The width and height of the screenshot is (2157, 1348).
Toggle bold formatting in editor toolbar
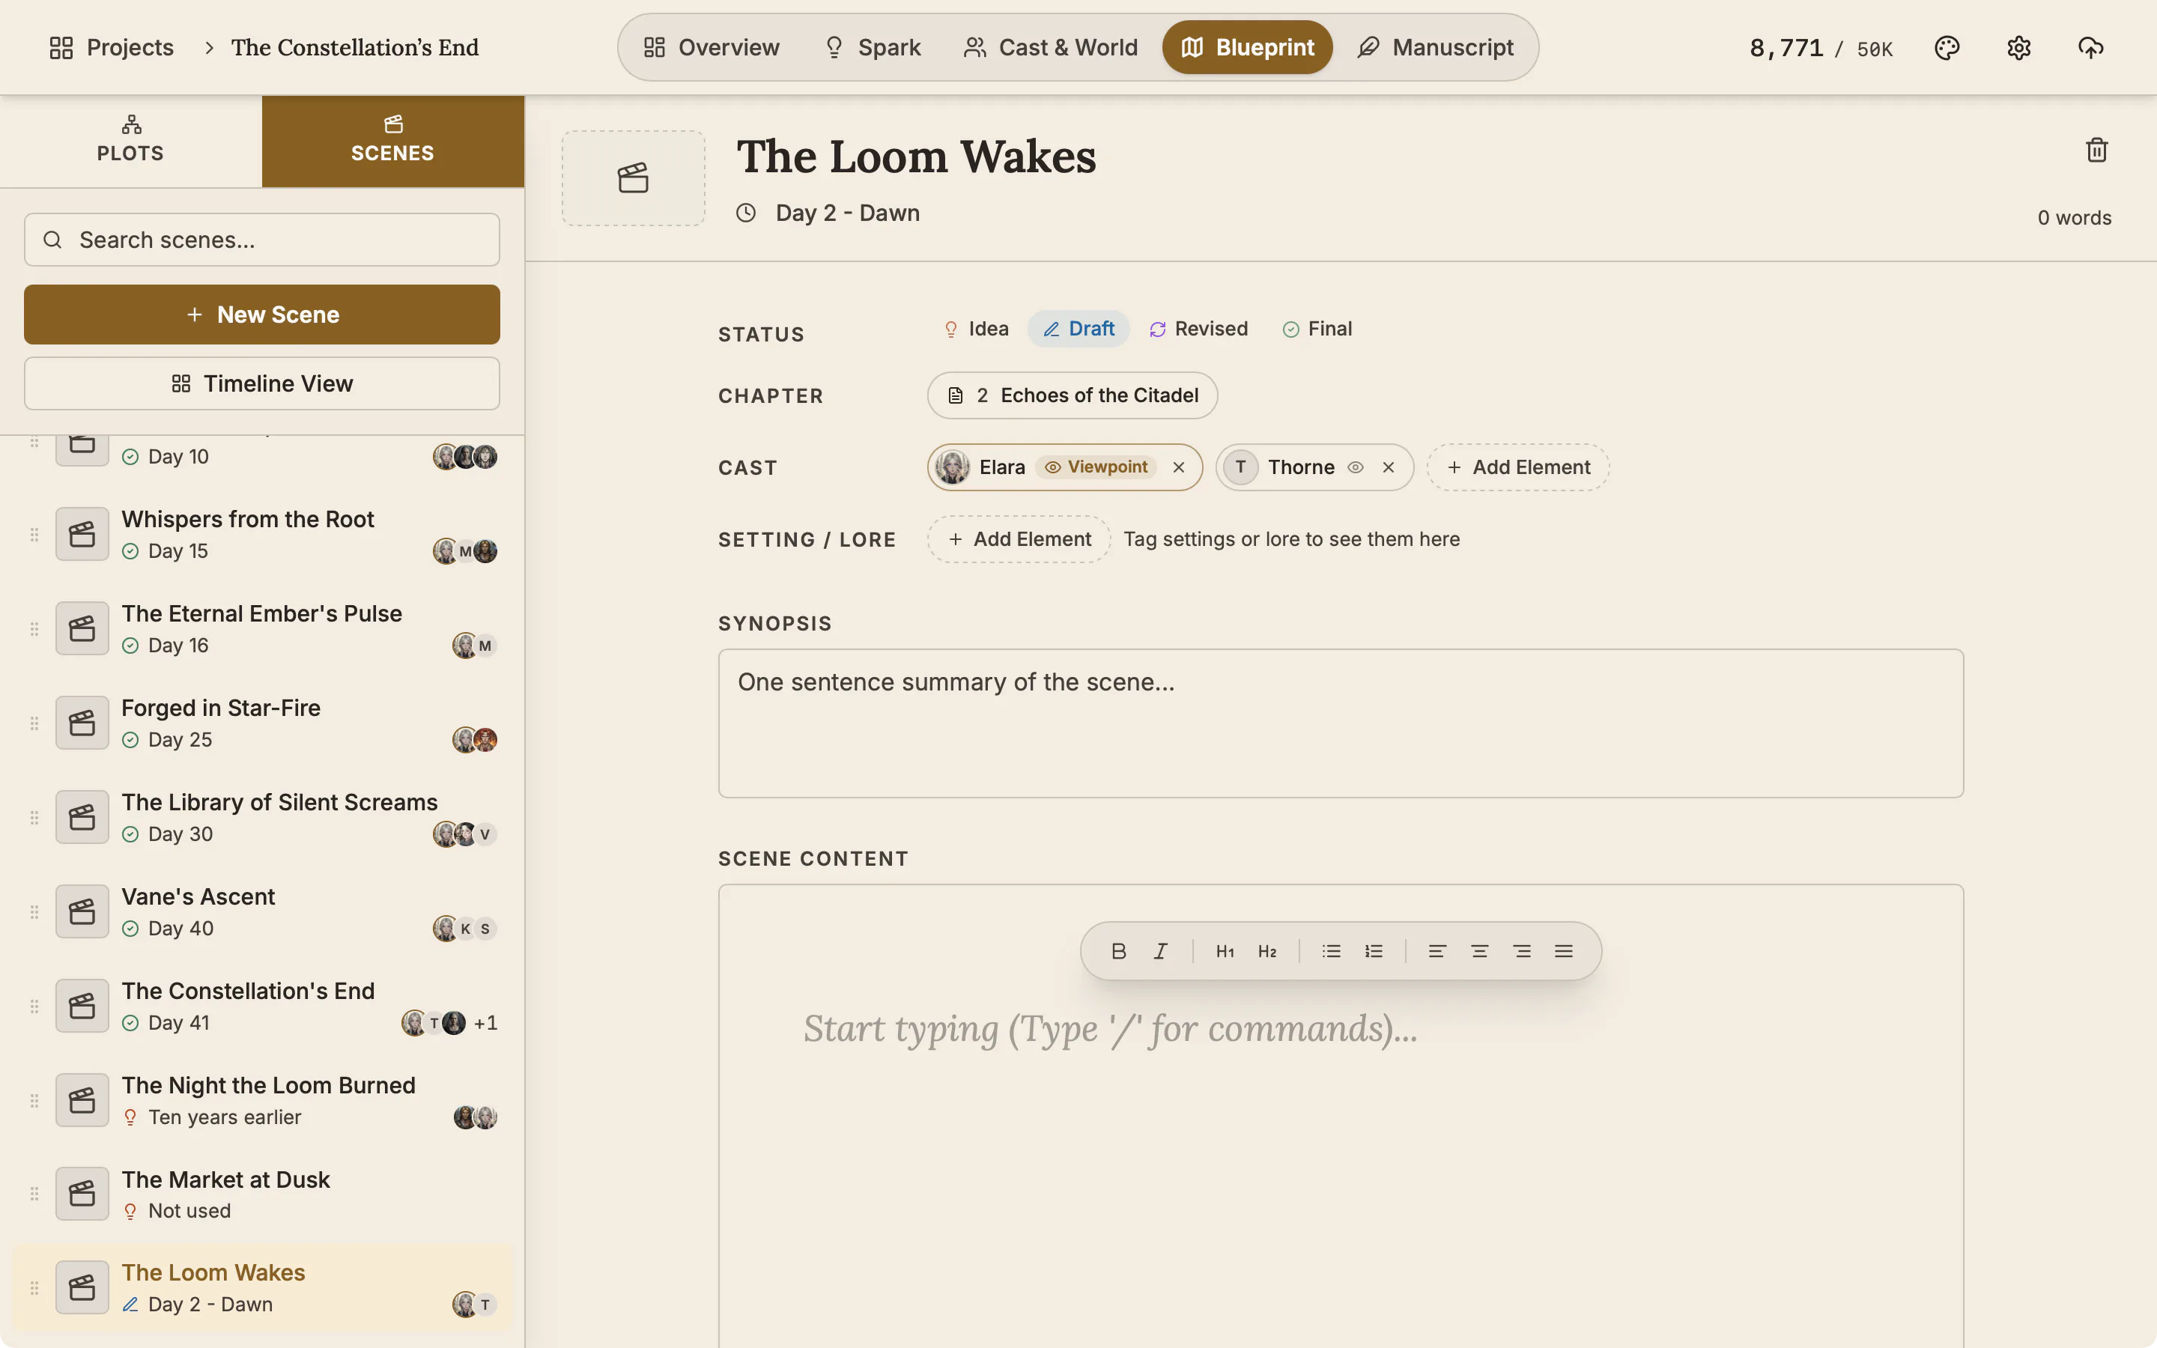[1119, 951]
